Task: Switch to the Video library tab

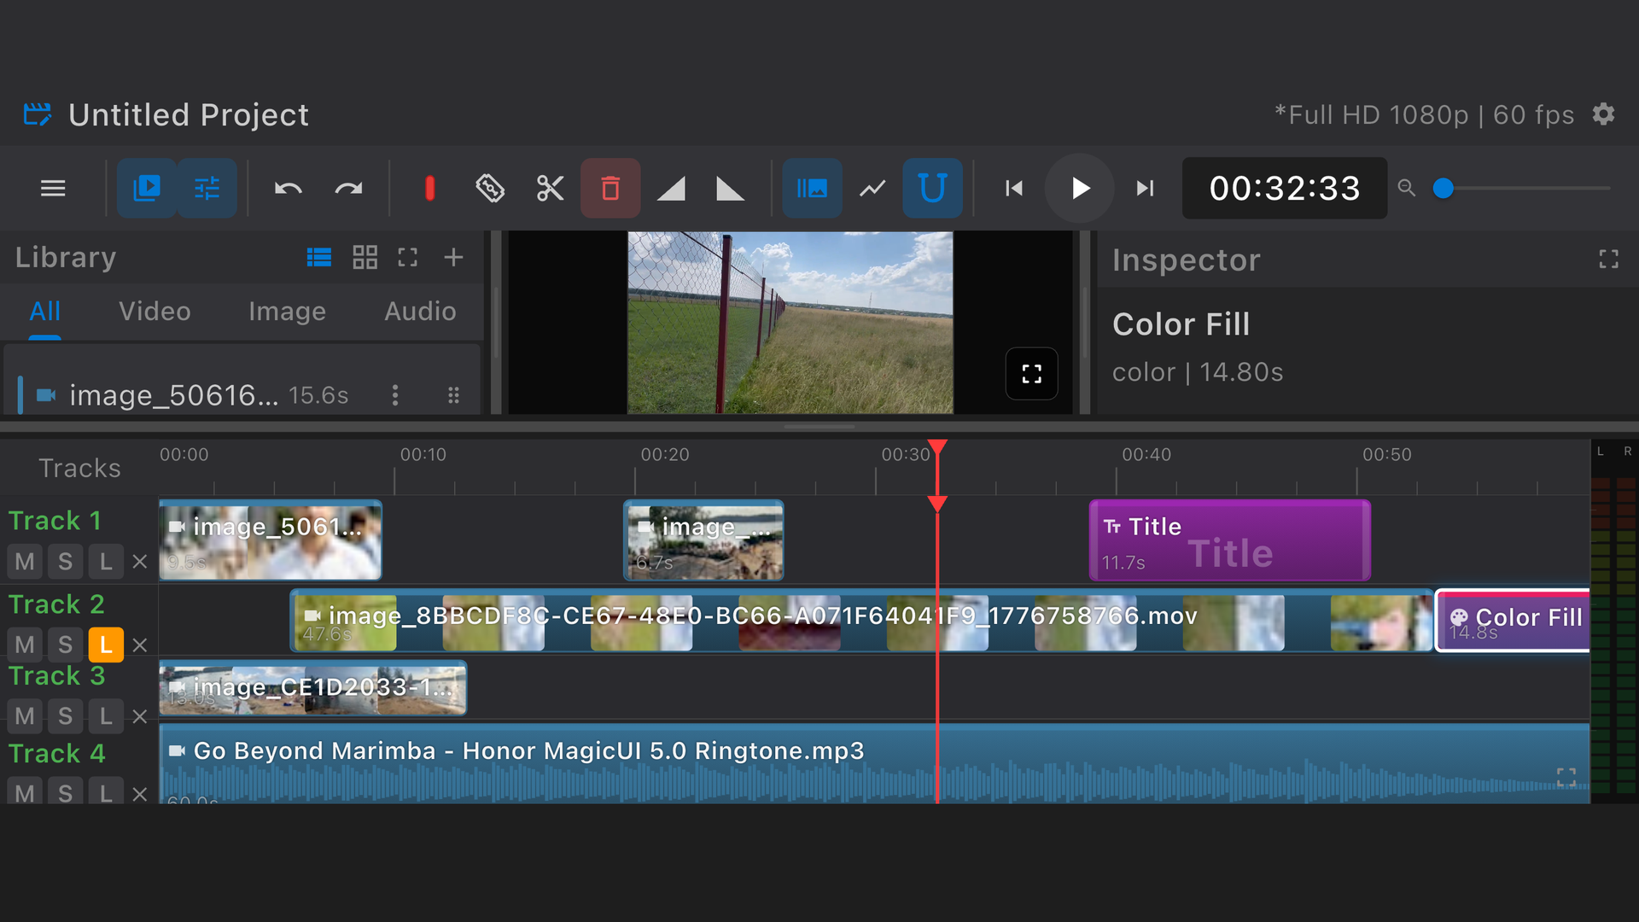Action: (x=155, y=312)
